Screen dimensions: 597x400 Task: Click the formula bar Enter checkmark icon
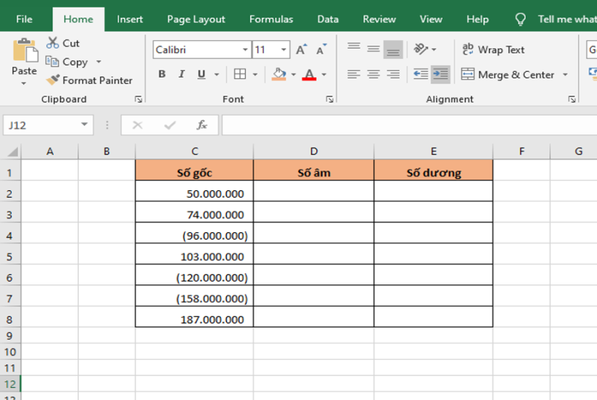pos(170,125)
